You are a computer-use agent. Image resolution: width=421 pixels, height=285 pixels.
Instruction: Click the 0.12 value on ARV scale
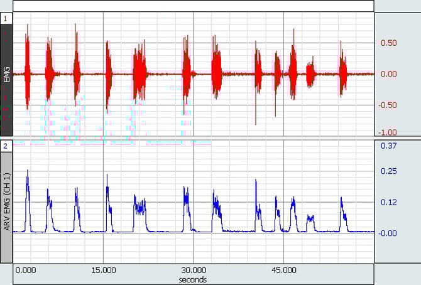tap(388, 202)
